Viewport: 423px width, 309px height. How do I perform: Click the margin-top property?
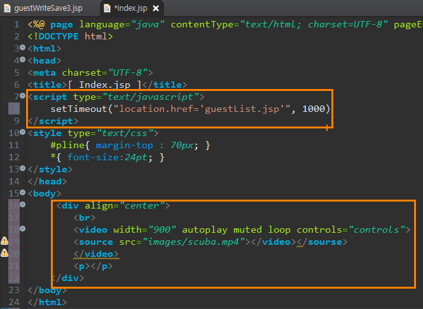125,146
